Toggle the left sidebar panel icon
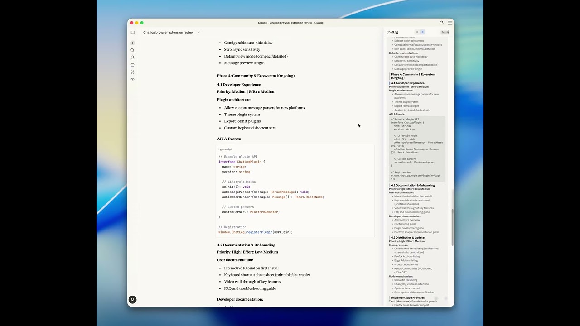Viewport: 580px width, 326px height. click(x=133, y=32)
